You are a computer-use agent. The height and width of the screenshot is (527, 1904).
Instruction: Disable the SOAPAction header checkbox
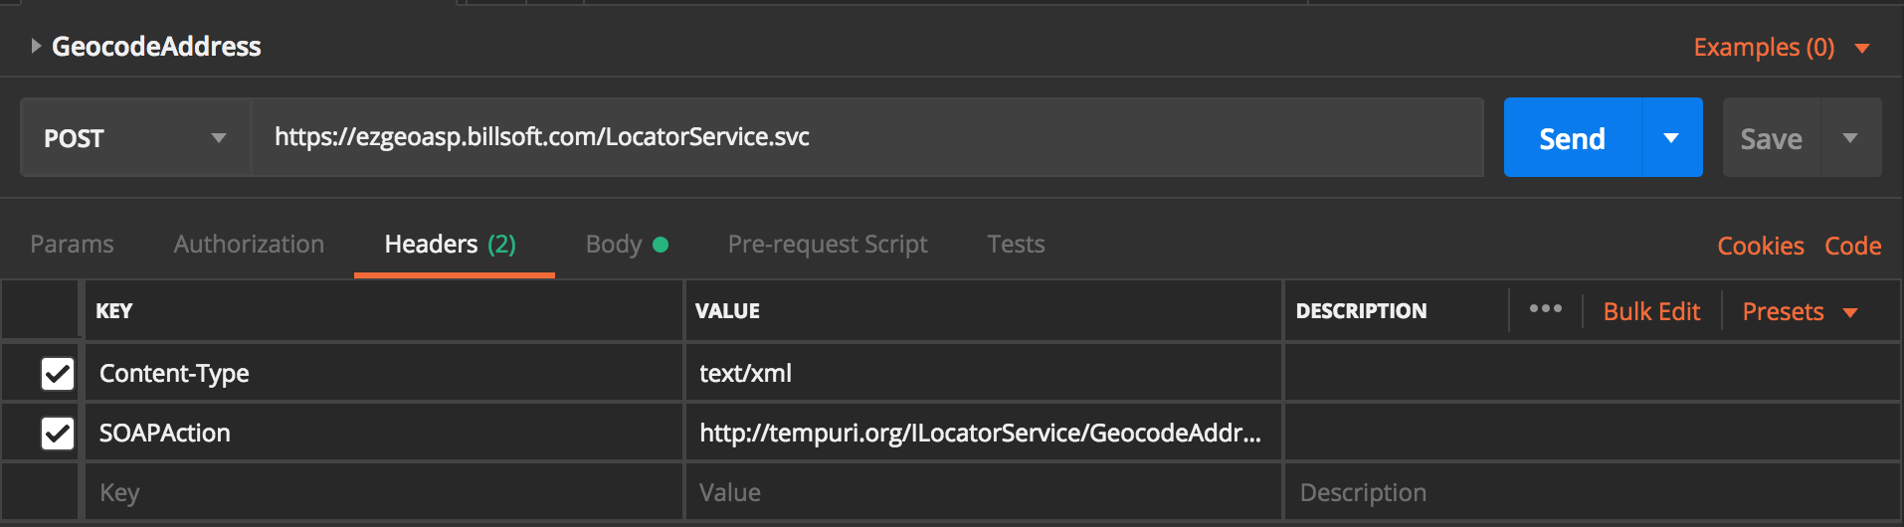(58, 434)
